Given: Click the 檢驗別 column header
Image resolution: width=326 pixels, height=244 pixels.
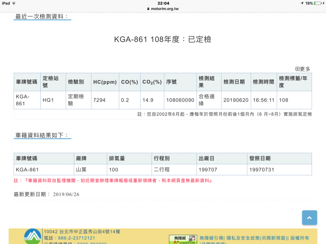Looking at the screenshot, I should tap(78, 82).
